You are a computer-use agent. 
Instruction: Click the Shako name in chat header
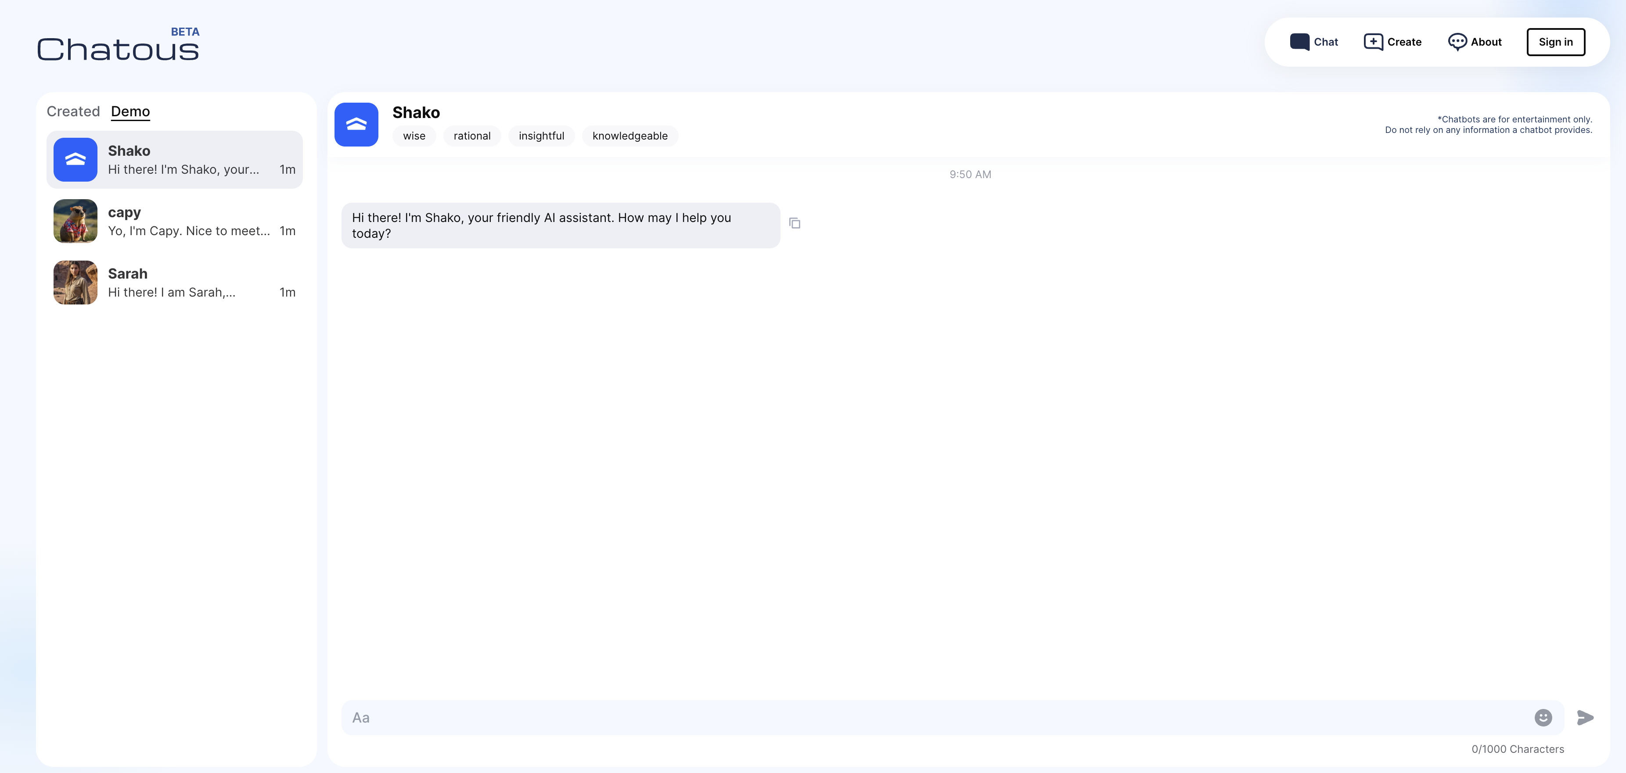416,112
